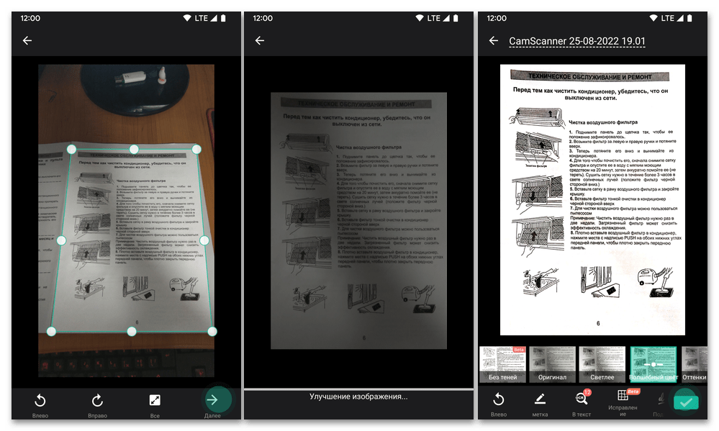Go back from the crop screen
This screenshot has width=719, height=431.
[27, 41]
